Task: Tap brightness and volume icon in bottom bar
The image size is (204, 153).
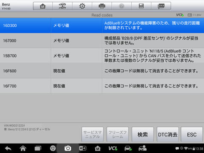Action: tap(82, 148)
